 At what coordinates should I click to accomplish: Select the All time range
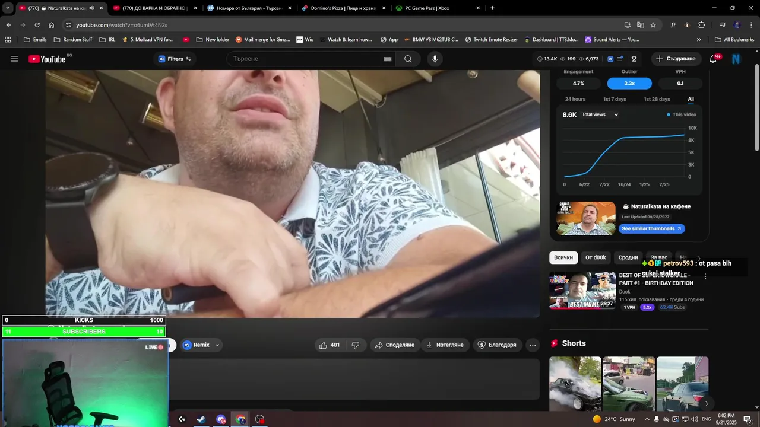click(x=691, y=99)
